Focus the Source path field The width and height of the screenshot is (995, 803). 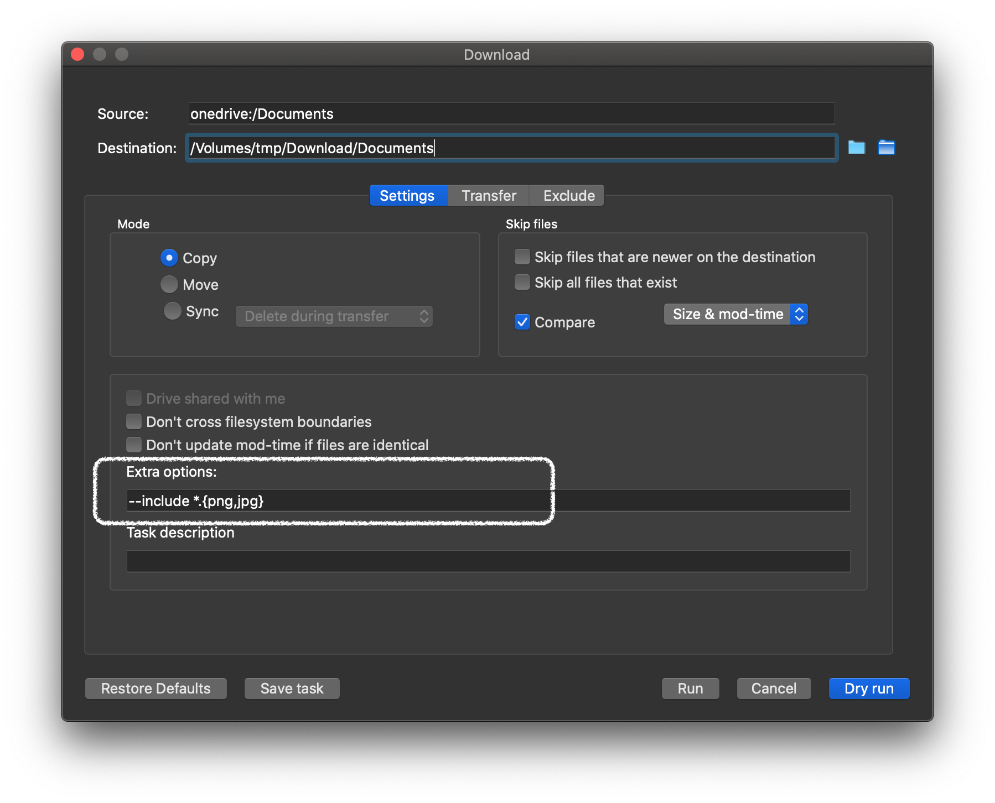click(511, 113)
